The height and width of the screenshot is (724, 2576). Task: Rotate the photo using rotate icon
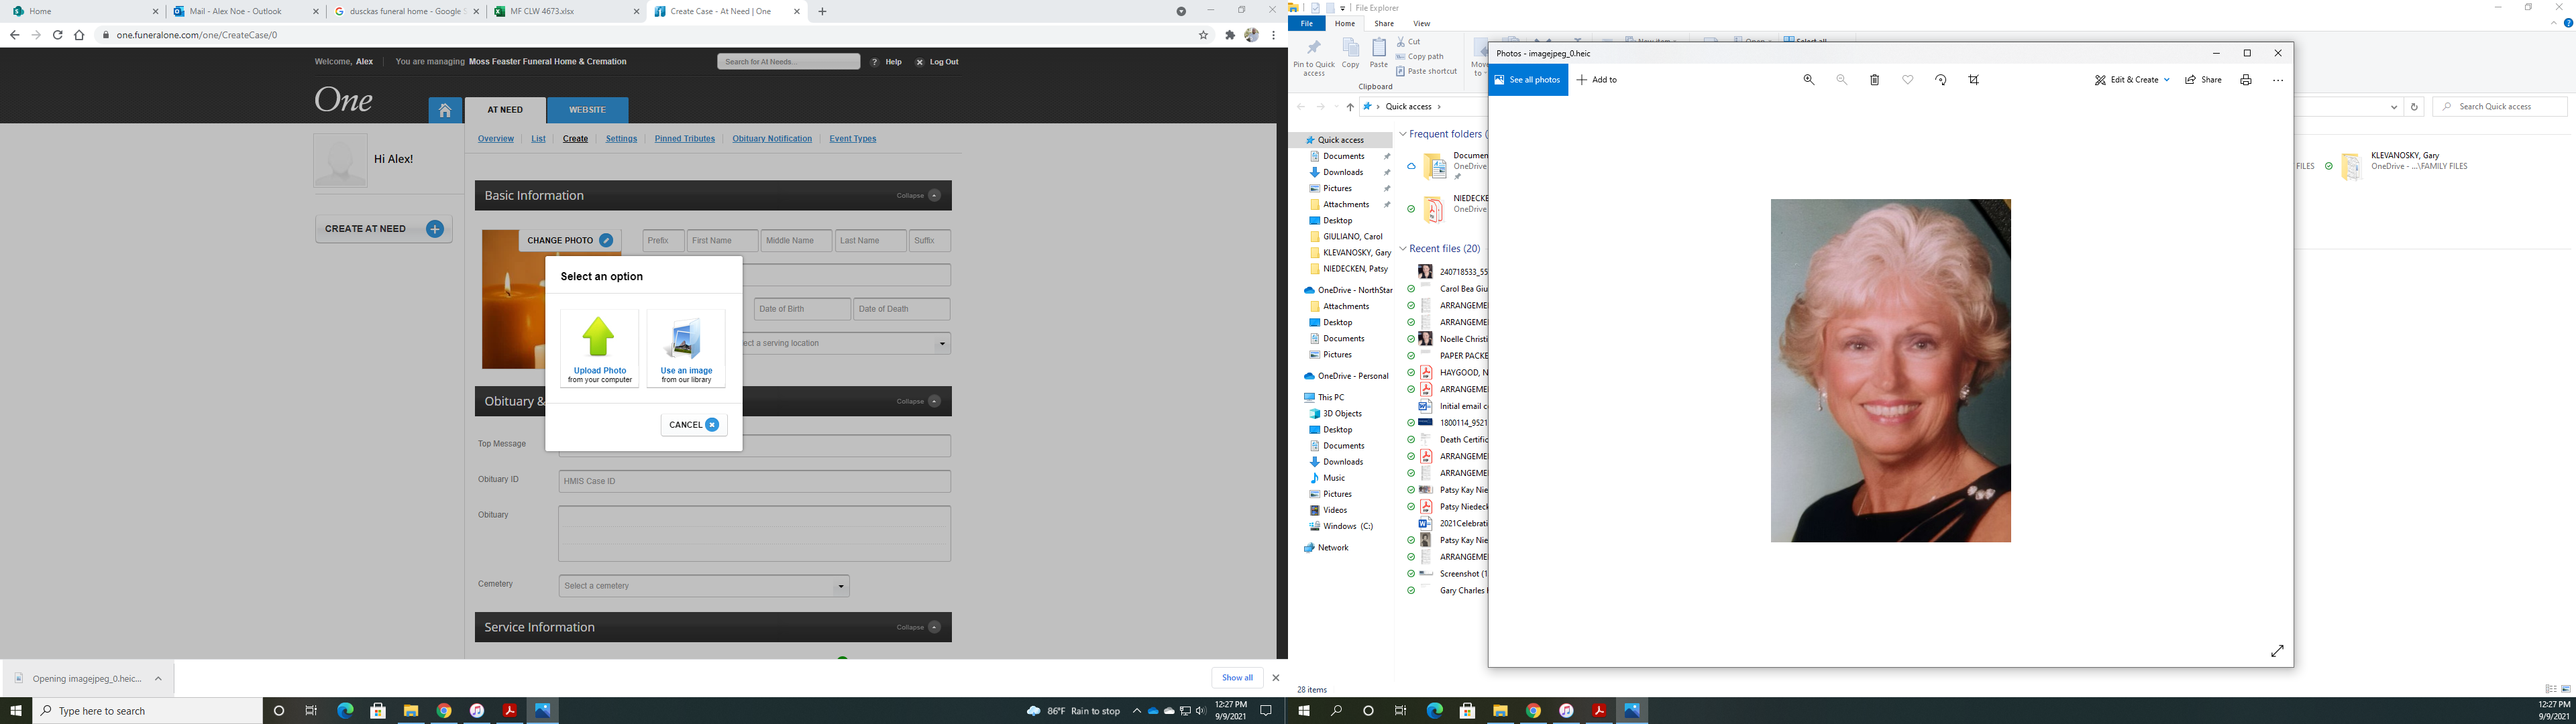(1940, 80)
